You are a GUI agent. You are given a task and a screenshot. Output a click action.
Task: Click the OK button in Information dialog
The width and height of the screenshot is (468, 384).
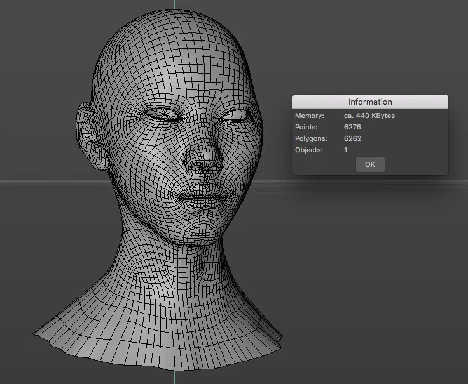tap(370, 164)
